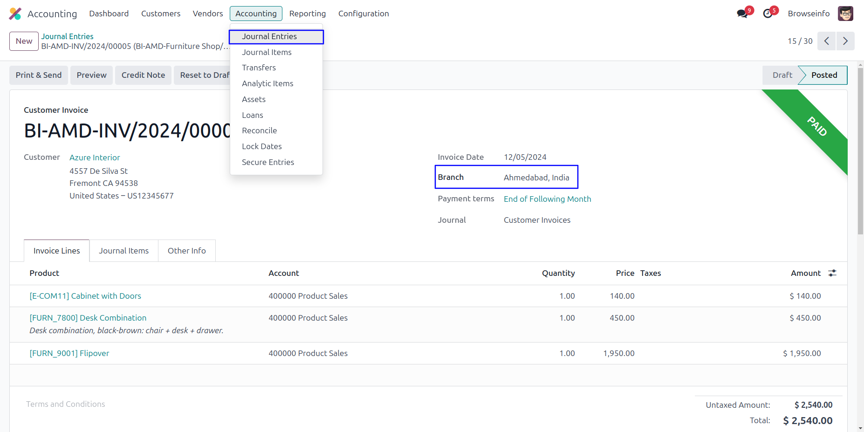Open the Azure Interior customer link
The height and width of the screenshot is (432, 864).
coord(95,158)
